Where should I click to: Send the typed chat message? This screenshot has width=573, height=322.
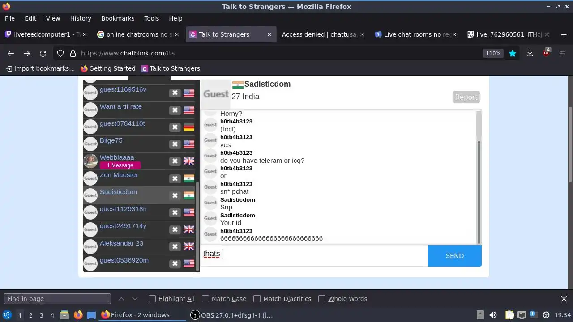455,256
